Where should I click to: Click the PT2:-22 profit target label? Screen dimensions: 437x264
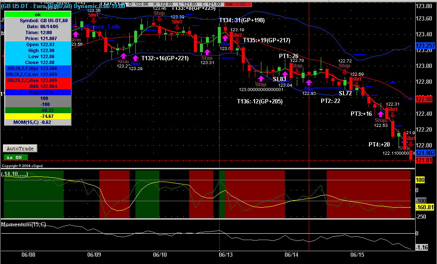click(331, 101)
